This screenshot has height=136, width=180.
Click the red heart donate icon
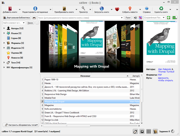117,9
